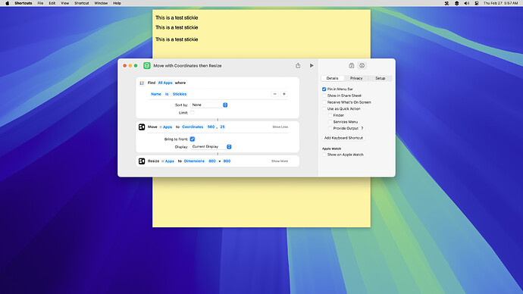Change the Name filter property
Screen dimensions: 523x294
tap(156, 94)
